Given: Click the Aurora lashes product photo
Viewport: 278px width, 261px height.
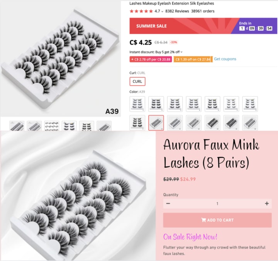Looking at the screenshot, I should pyautogui.click(x=78, y=196).
